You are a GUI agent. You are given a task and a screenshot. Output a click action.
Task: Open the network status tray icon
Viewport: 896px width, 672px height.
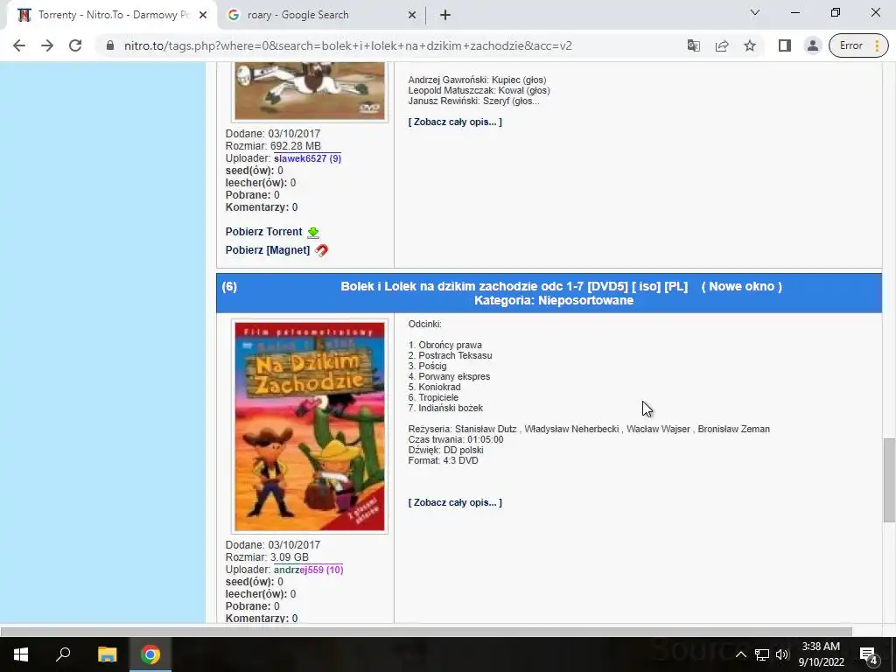click(762, 654)
